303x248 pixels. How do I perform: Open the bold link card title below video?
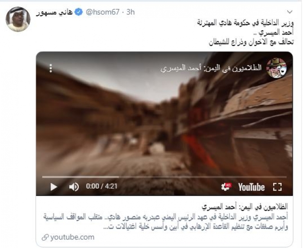point(245,207)
